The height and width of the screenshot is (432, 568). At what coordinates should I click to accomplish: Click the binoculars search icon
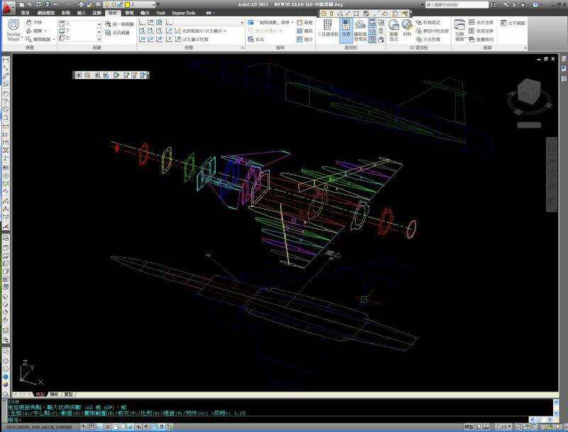pos(493,5)
